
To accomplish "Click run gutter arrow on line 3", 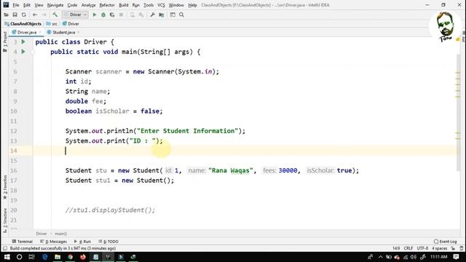I will pos(23,42).
